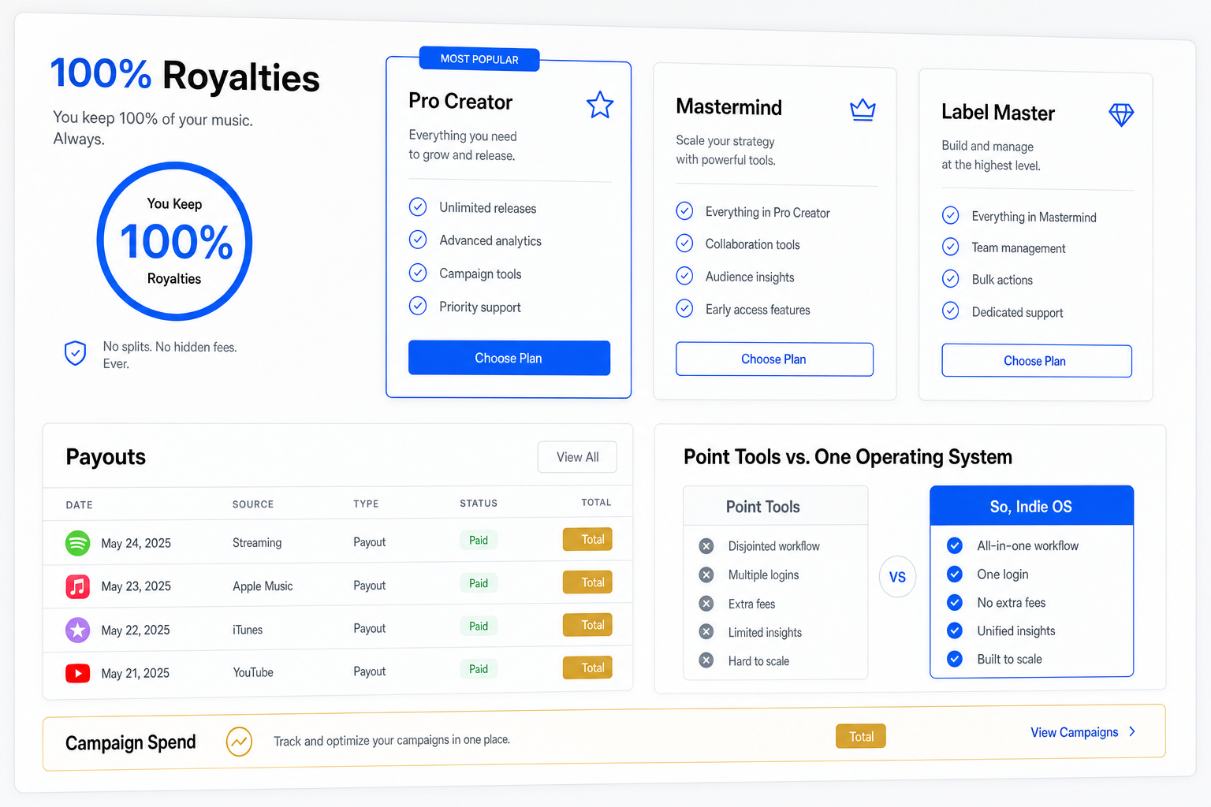Click the check beside Built to scale
This screenshot has width=1211, height=807.
pos(955,659)
